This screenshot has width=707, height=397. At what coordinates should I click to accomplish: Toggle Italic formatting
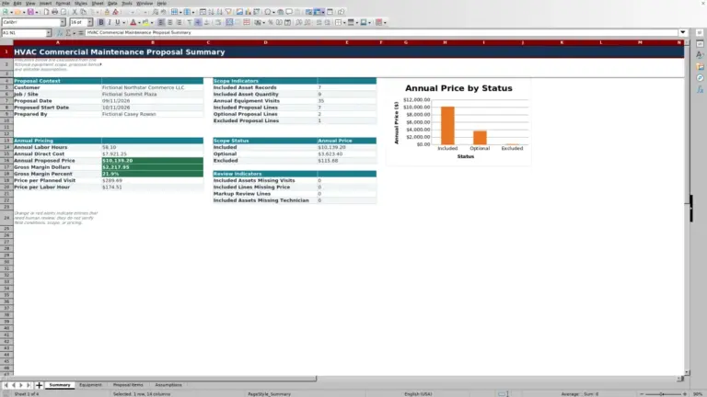coord(110,22)
